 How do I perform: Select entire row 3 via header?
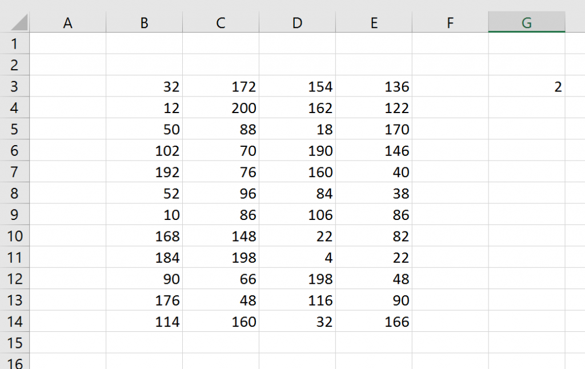[x=15, y=87]
